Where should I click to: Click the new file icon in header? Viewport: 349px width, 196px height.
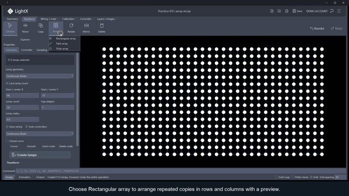coord(272,11)
